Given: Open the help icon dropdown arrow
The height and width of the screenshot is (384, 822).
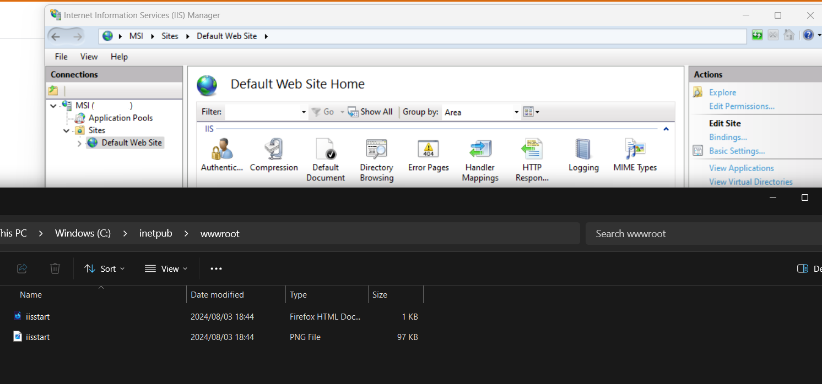Looking at the screenshot, I should click(x=819, y=36).
